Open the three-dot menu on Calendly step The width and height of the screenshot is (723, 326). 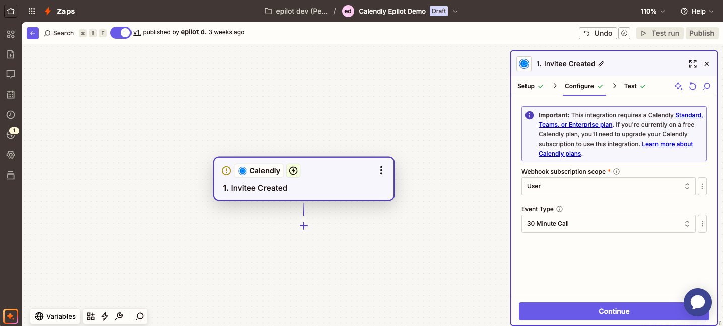[x=381, y=170]
